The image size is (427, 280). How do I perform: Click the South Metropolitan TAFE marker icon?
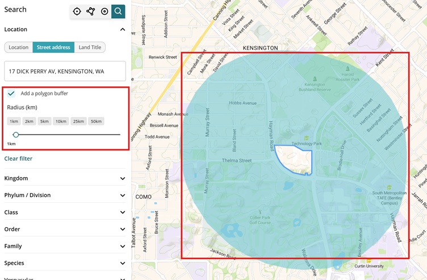(389, 187)
